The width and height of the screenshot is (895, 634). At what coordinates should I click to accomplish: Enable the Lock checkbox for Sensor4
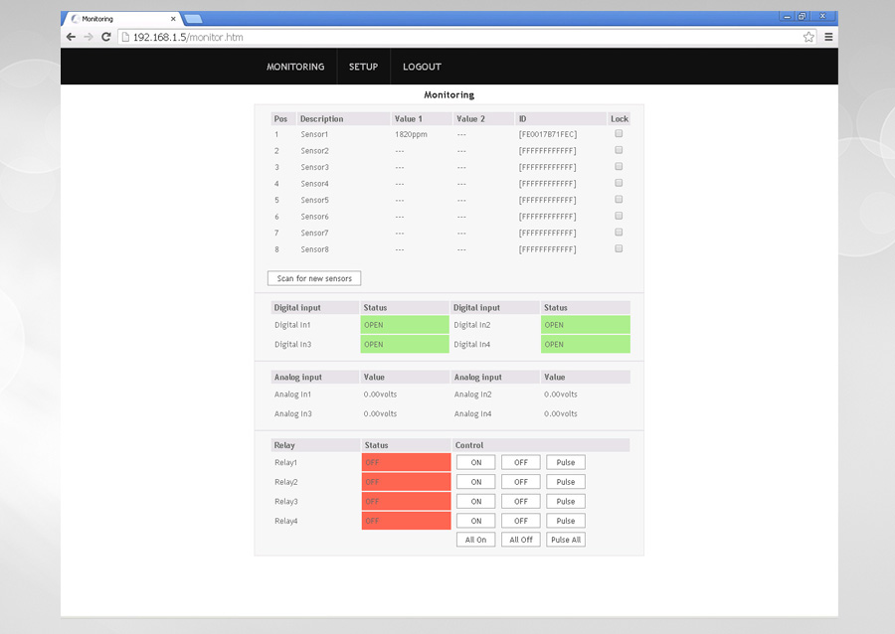tap(619, 183)
